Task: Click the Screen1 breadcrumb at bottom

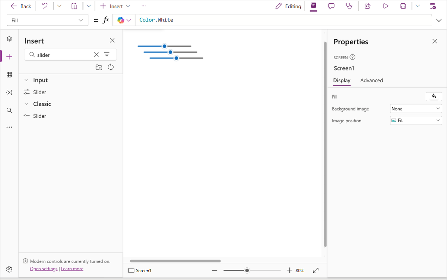Action: (x=140, y=271)
